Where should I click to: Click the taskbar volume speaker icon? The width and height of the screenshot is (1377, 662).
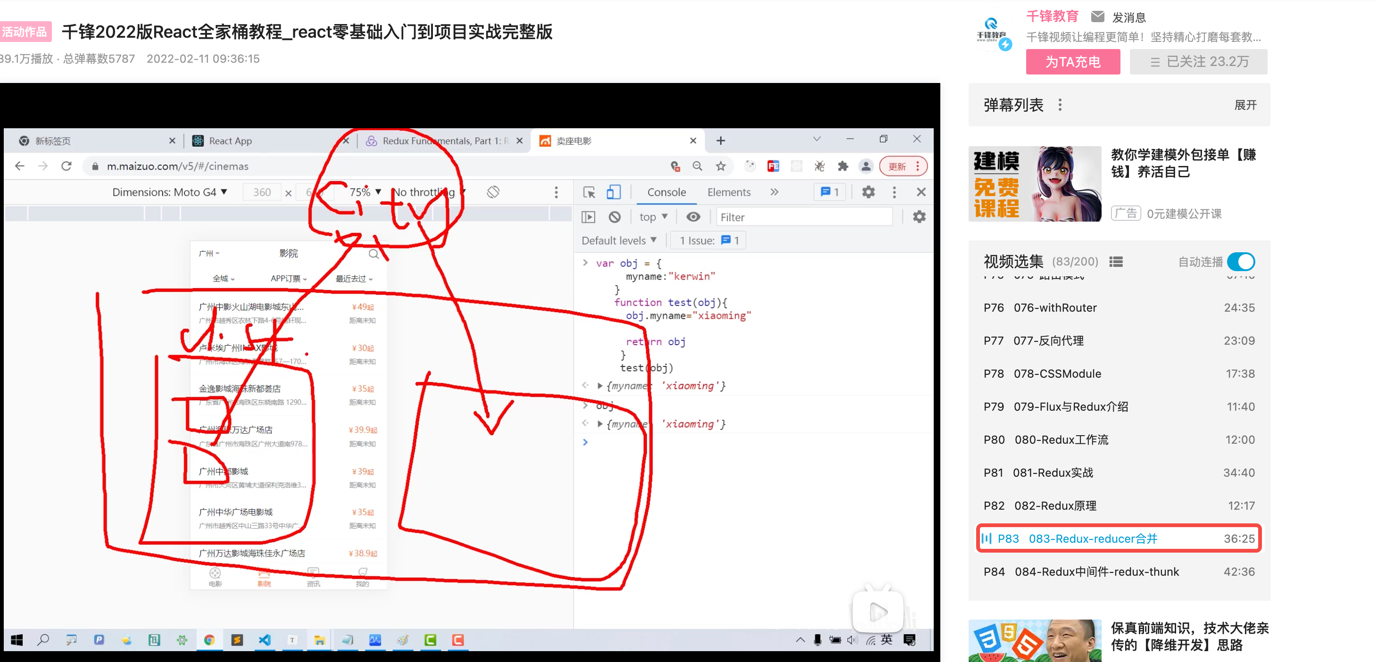click(x=852, y=640)
